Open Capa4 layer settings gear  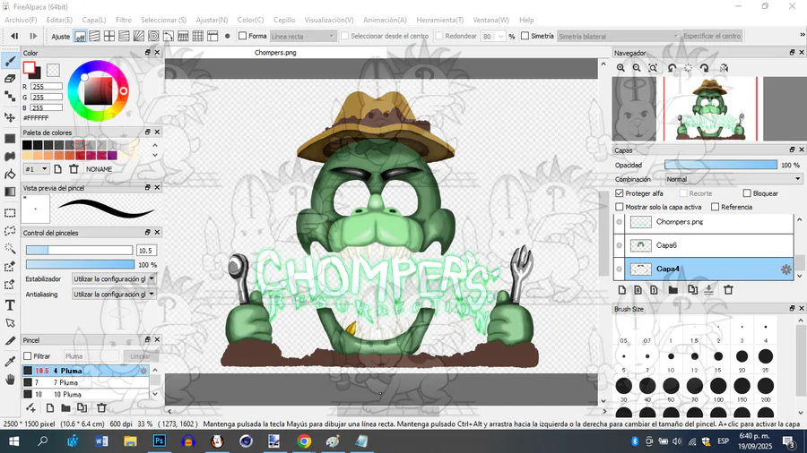click(785, 269)
